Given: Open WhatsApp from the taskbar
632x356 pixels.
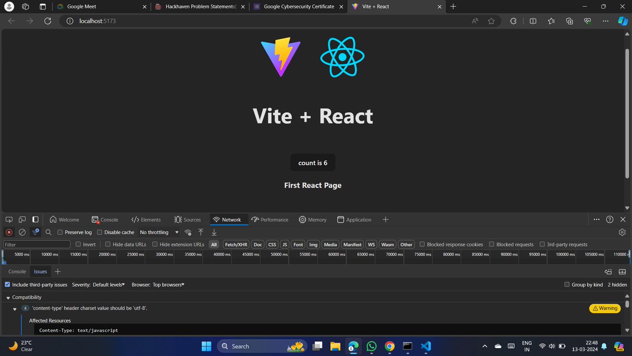Looking at the screenshot, I should tap(371, 347).
